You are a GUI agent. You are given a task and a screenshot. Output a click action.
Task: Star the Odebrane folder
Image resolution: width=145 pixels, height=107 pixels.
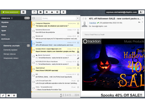(x=12, y=18)
